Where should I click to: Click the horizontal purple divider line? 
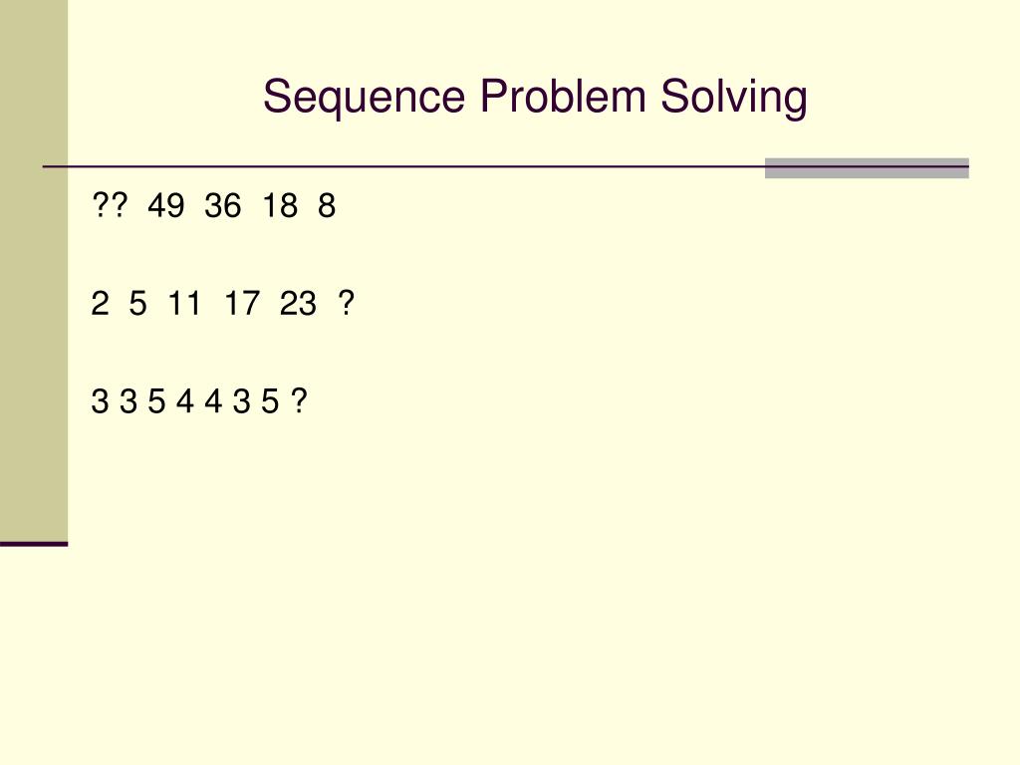(x=505, y=167)
